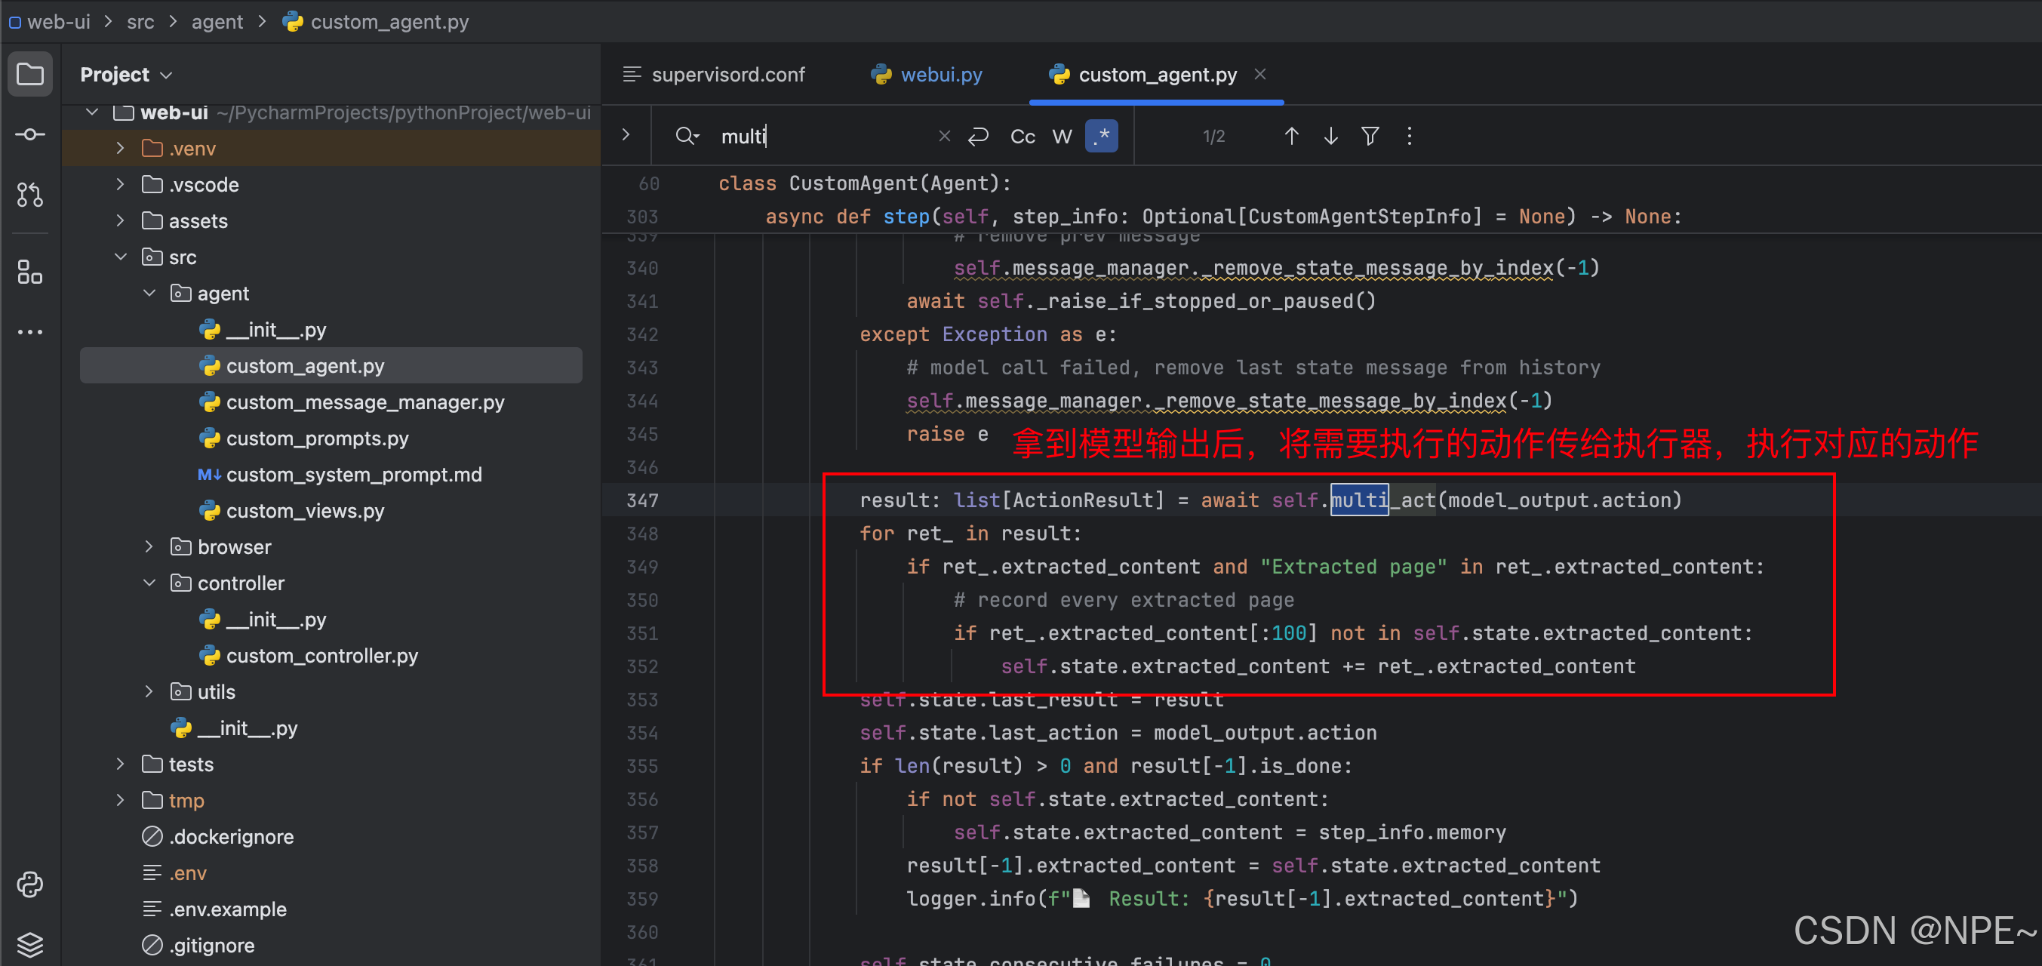The image size is (2042, 966).
Task: Open the Layers tool window icon
Action: point(30,944)
